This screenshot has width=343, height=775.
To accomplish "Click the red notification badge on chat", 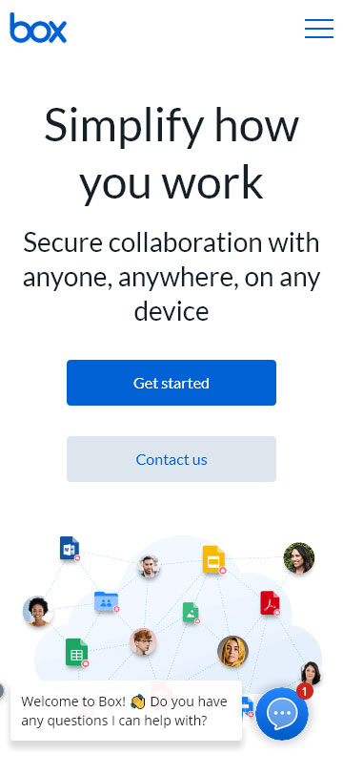I will tap(305, 691).
